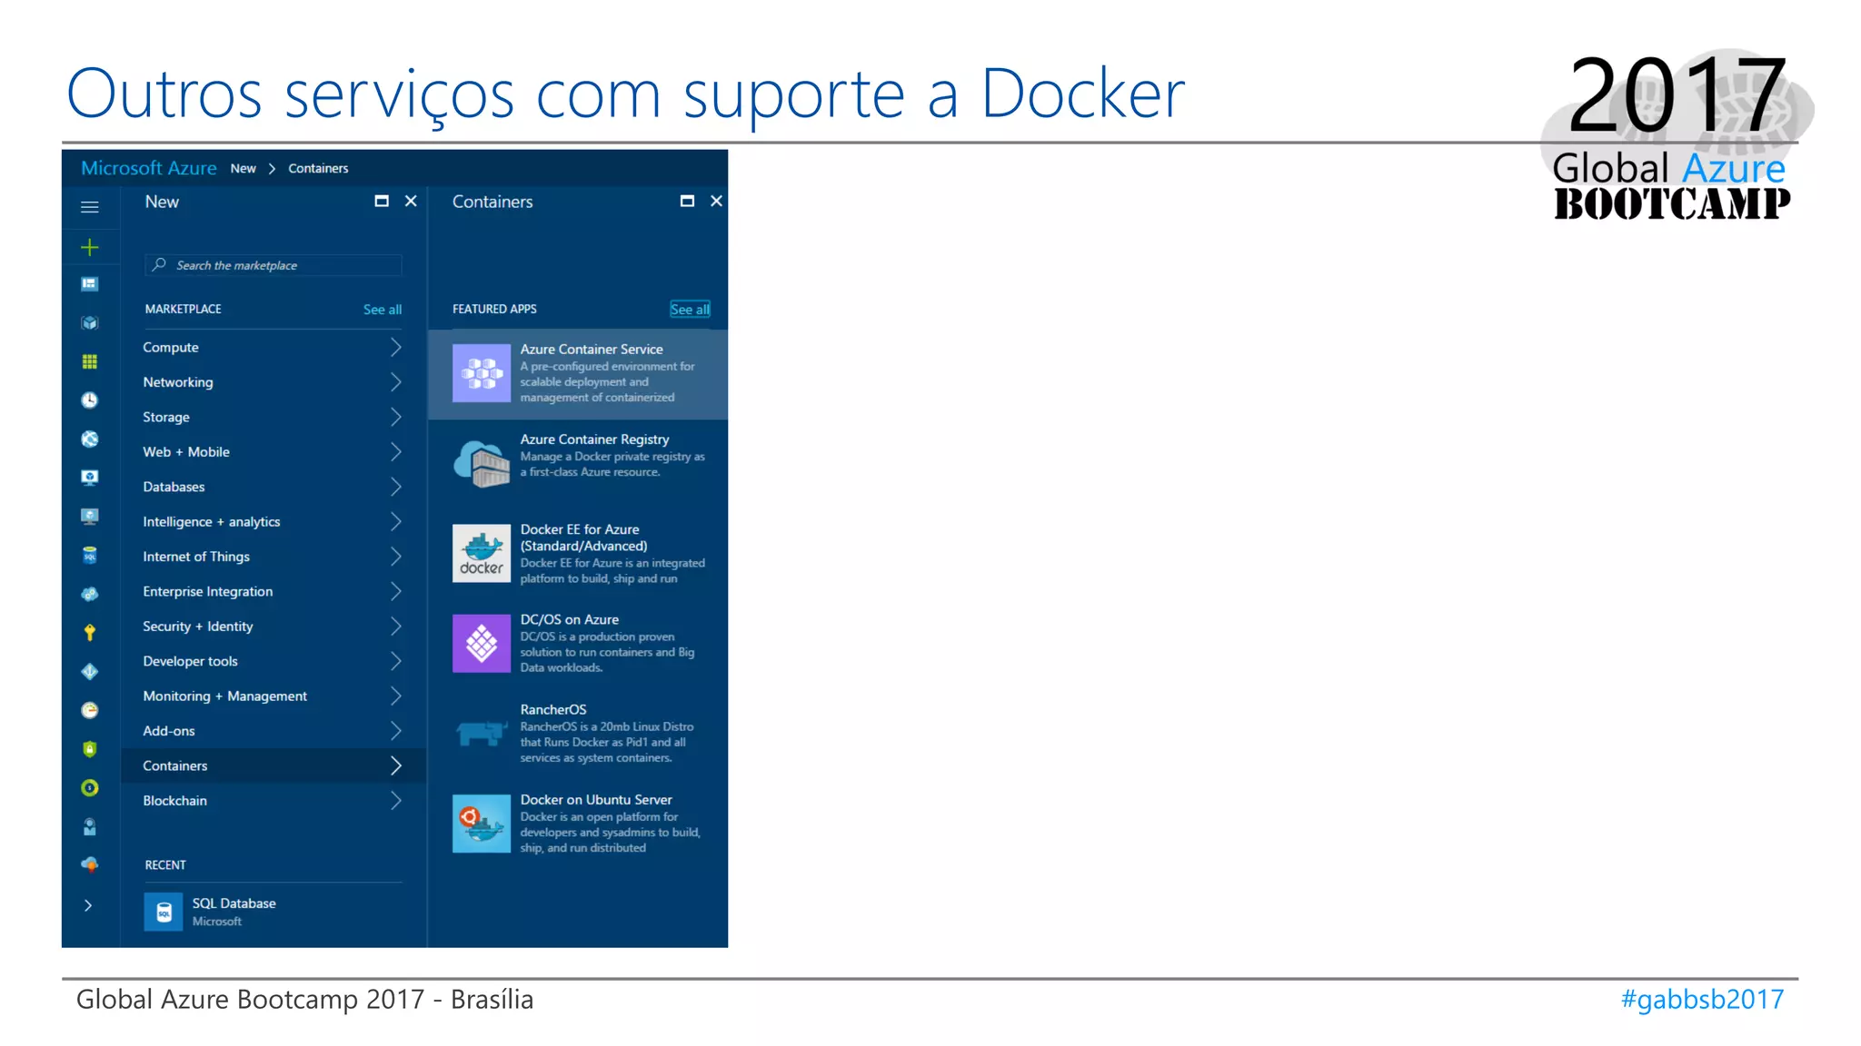Expand More services chevron at sidebar bottom
This screenshot has height=1046, width=1861.
pos(88,905)
